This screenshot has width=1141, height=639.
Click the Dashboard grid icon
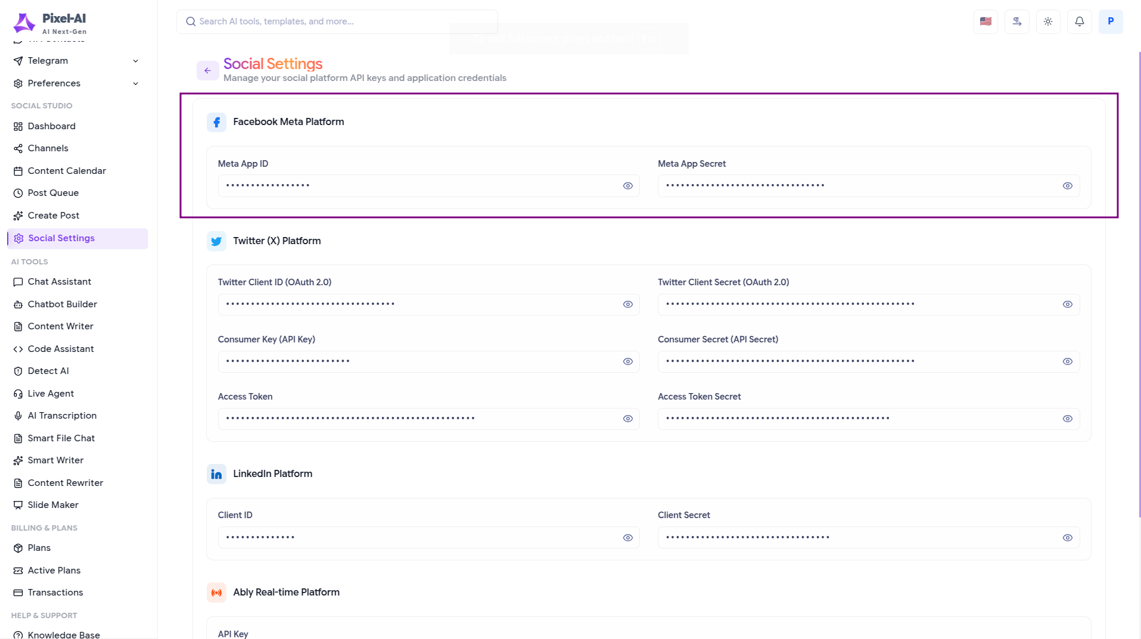click(18, 126)
